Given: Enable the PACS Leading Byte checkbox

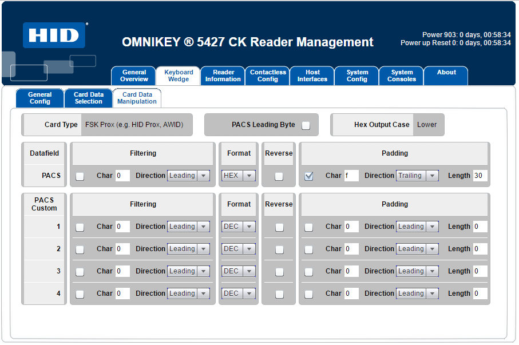Looking at the screenshot, I should coord(306,125).
